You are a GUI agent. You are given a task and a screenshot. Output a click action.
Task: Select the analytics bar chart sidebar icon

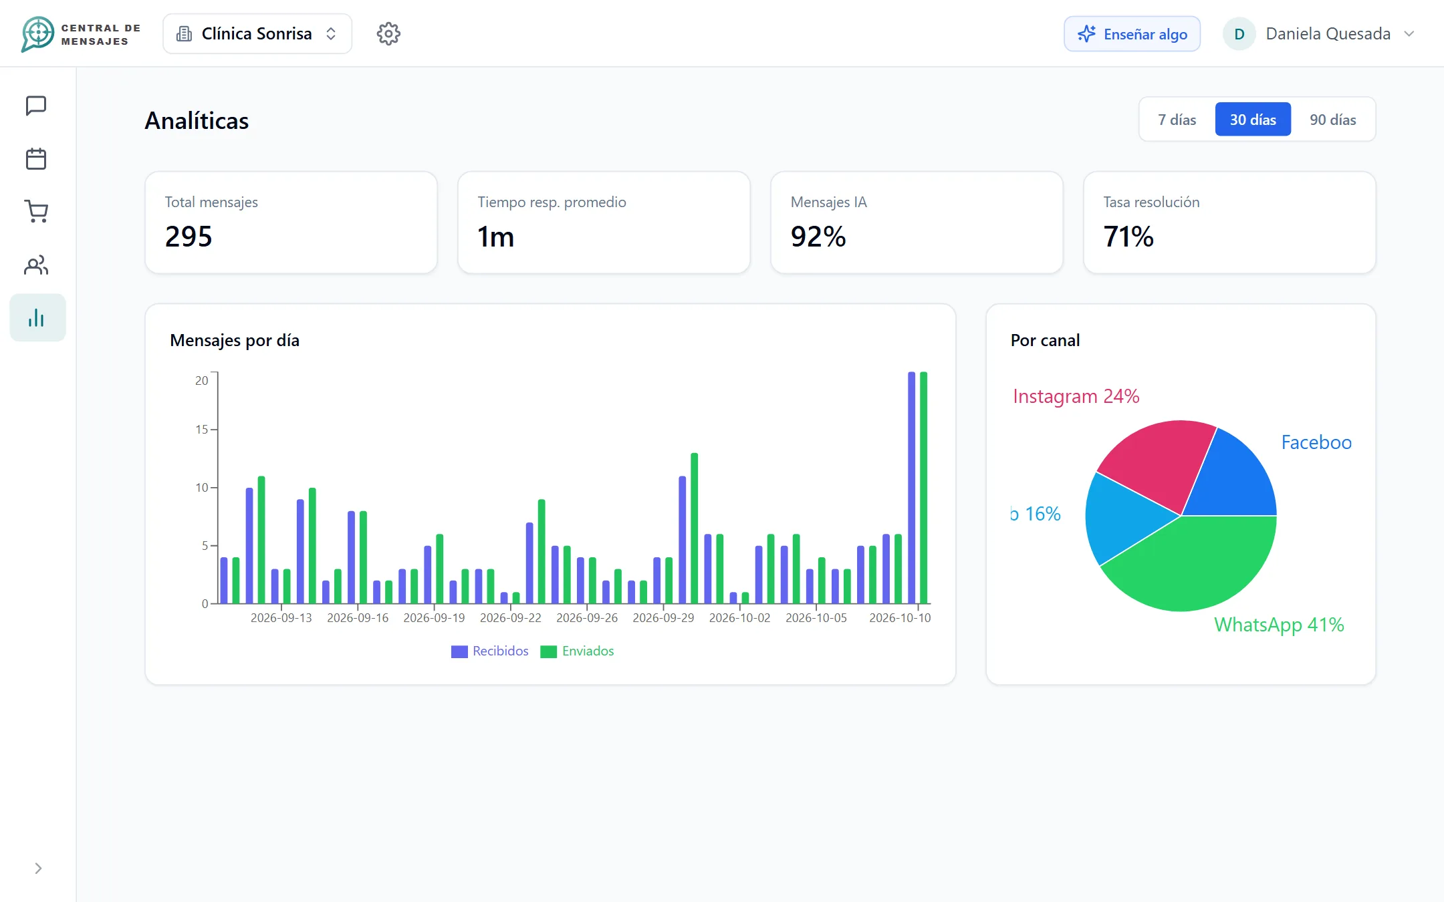[37, 318]
